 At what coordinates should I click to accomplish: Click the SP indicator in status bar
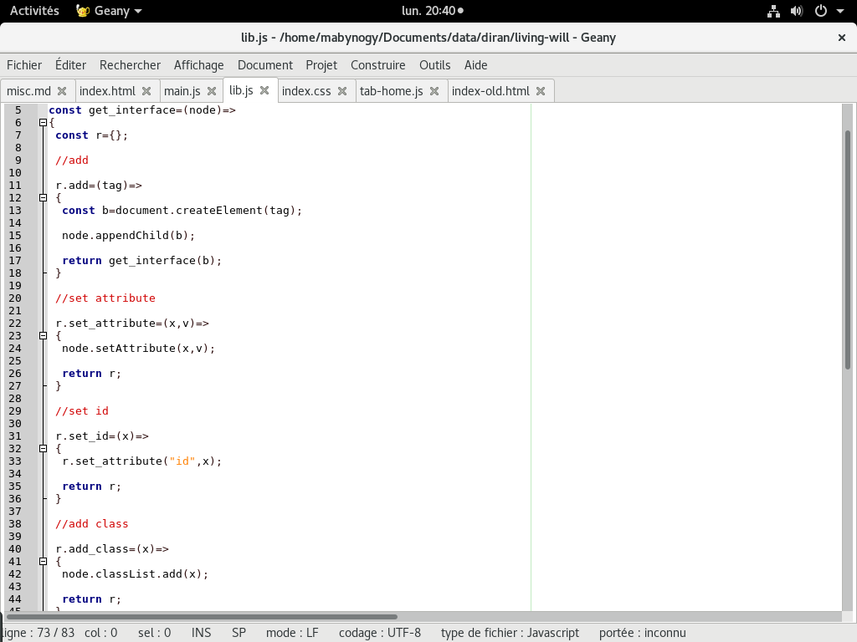[239, 634]
